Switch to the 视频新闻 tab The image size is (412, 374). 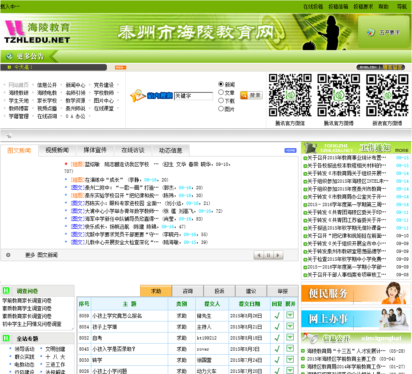[57, 150]
